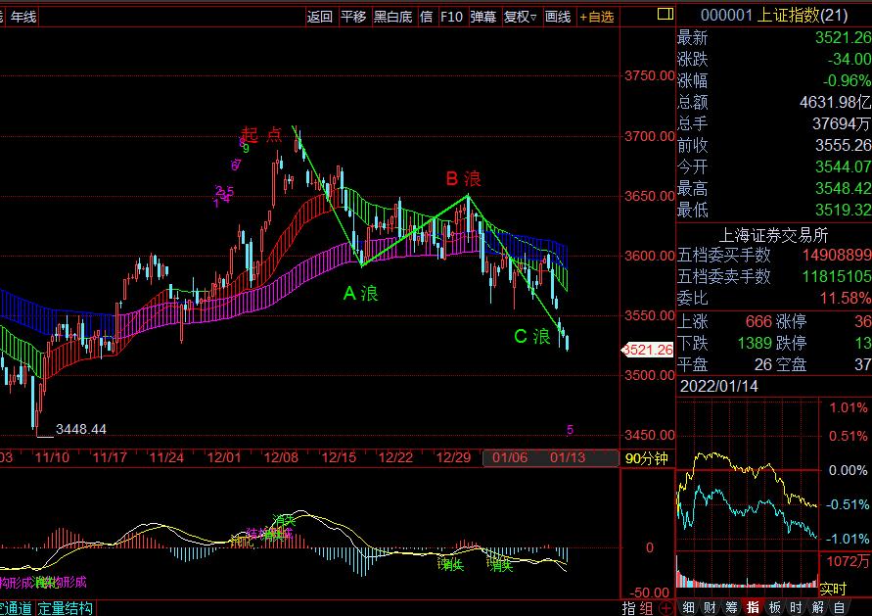Click the 11/17 date on time axis
The width and height of the screenshot is (872, 616).
pyautogui.click(x=110, y=458)
